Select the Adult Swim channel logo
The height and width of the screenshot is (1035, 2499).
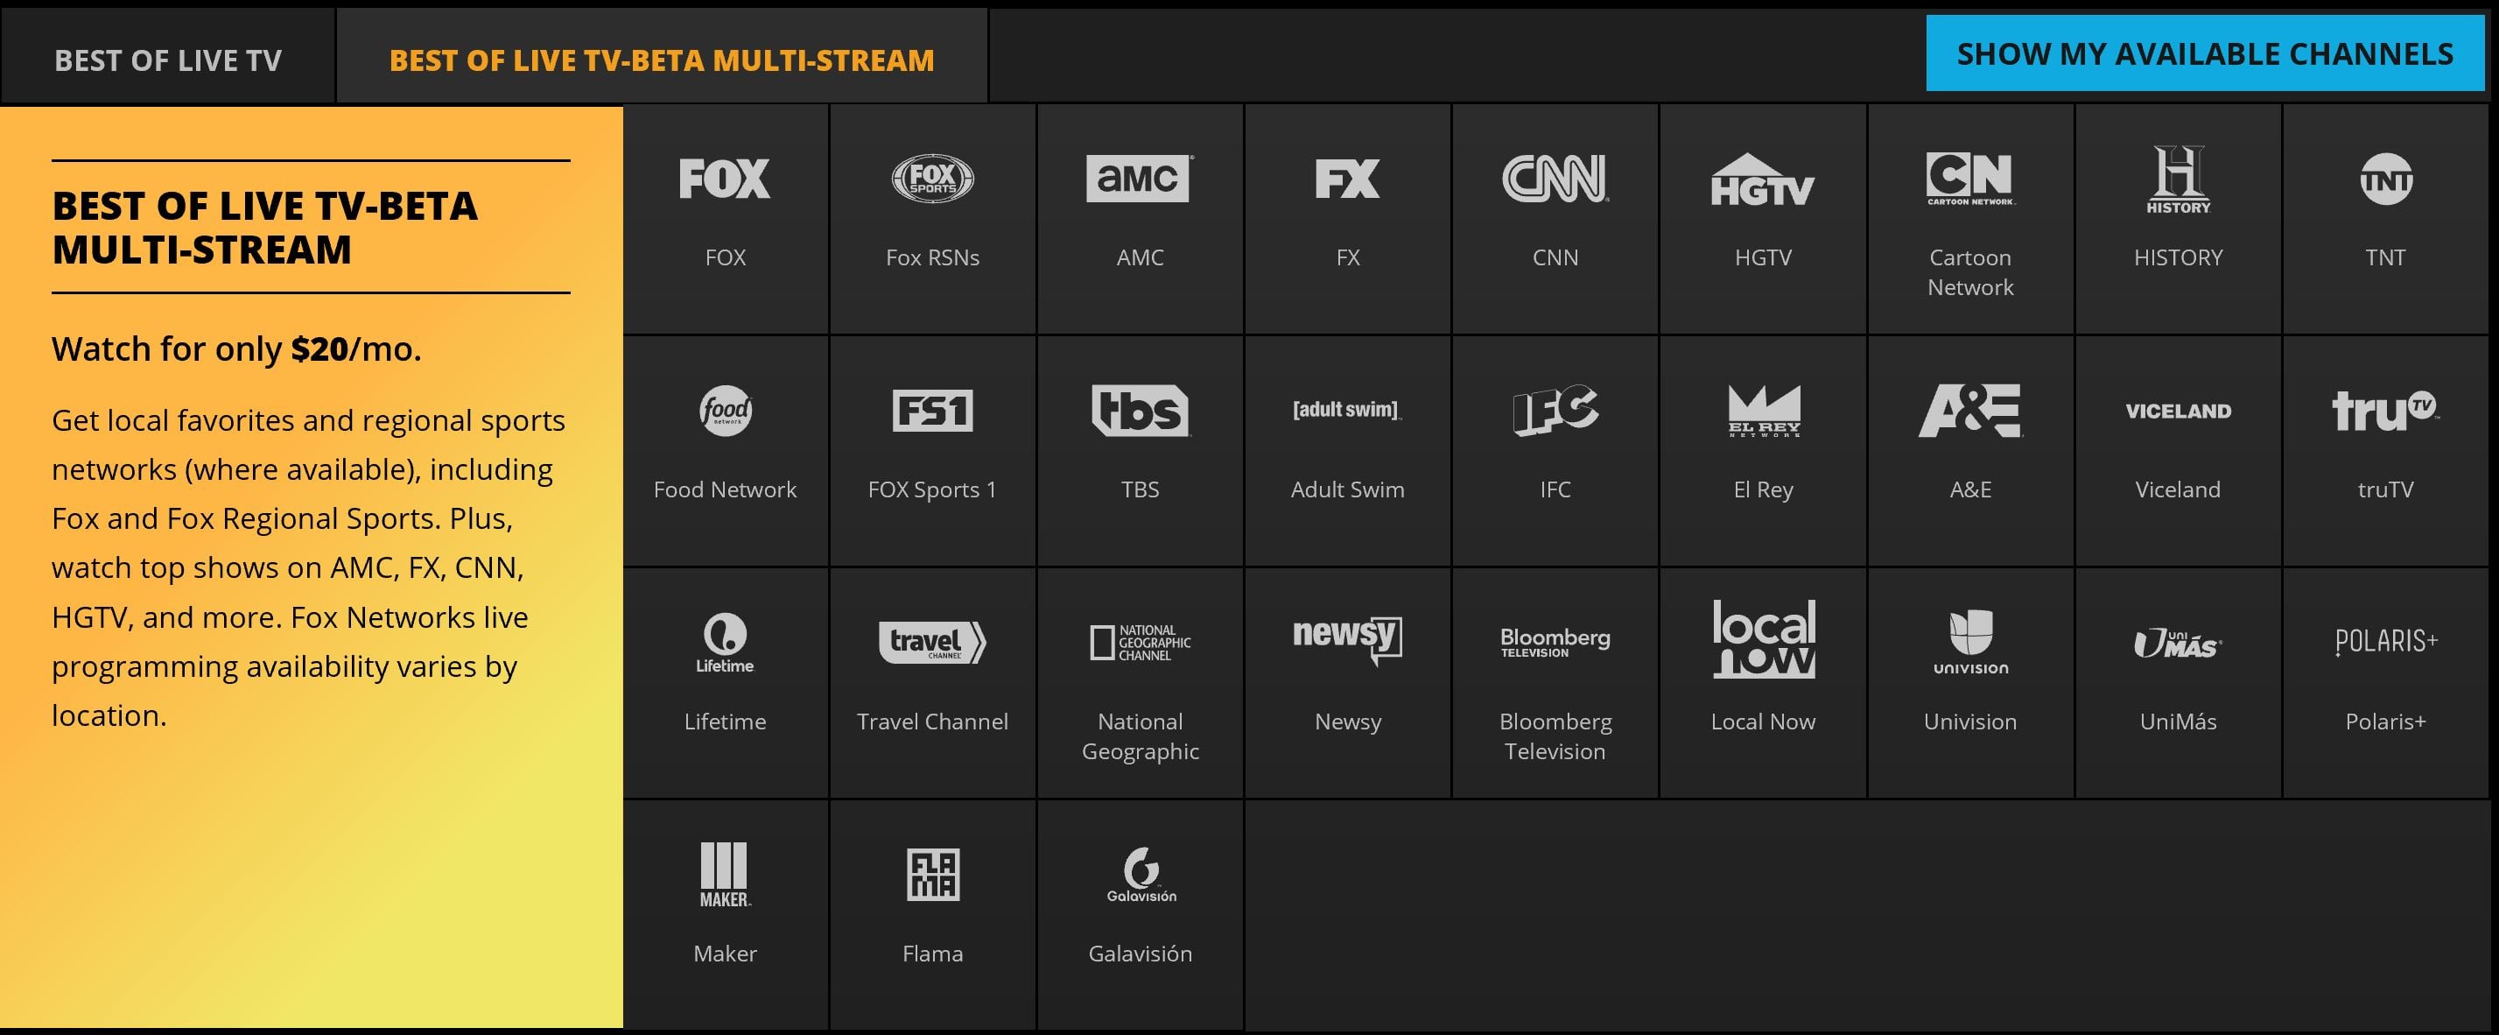coord(1347,411)
